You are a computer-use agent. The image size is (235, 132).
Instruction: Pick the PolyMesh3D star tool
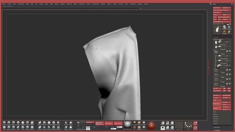pyautogui.click(x=229, y=27)
